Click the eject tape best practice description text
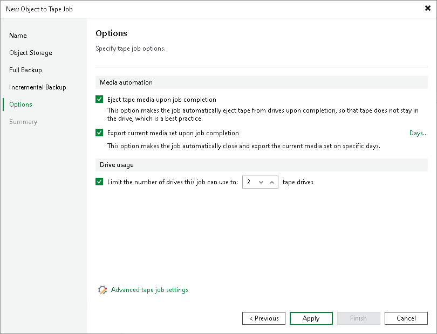Image resolution: width=437 pixels, height=334 pixels. pos(263,114)
